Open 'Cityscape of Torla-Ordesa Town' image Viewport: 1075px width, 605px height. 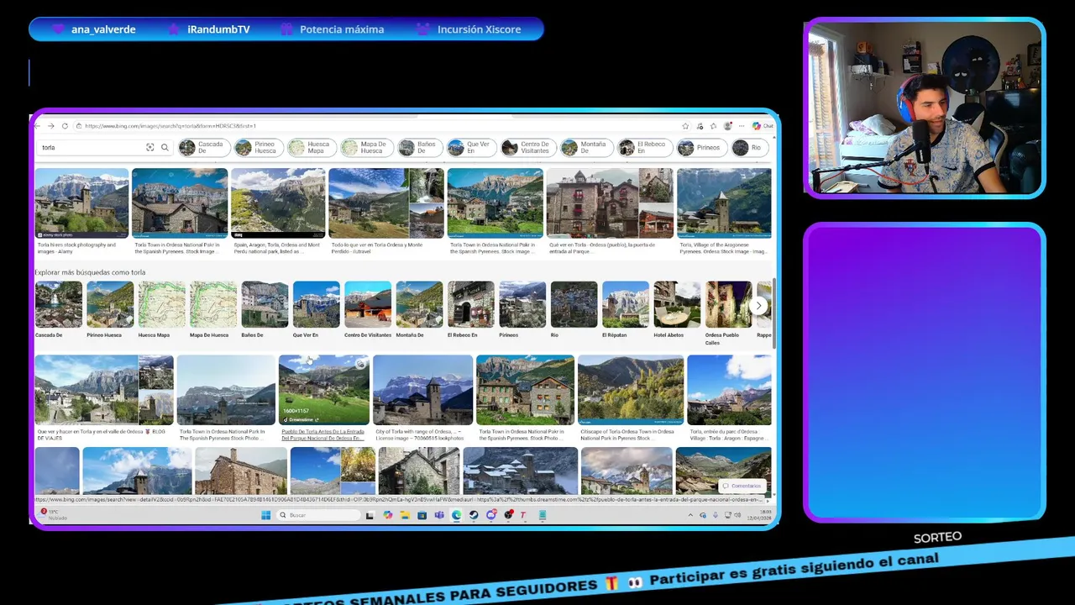pyautogui.click(x=631, y=390)
